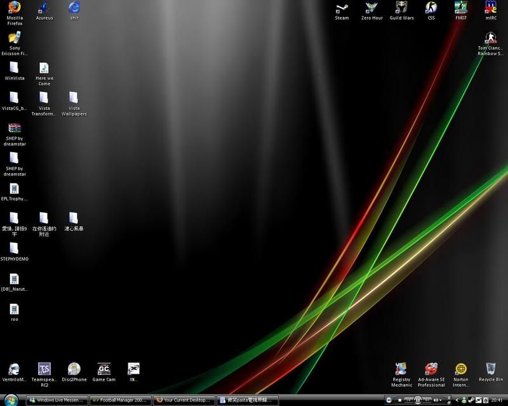The height and width of the screenshot is (406, 508).
Task: Launch the Guild Wars shortcut
Action: point(402,11)
